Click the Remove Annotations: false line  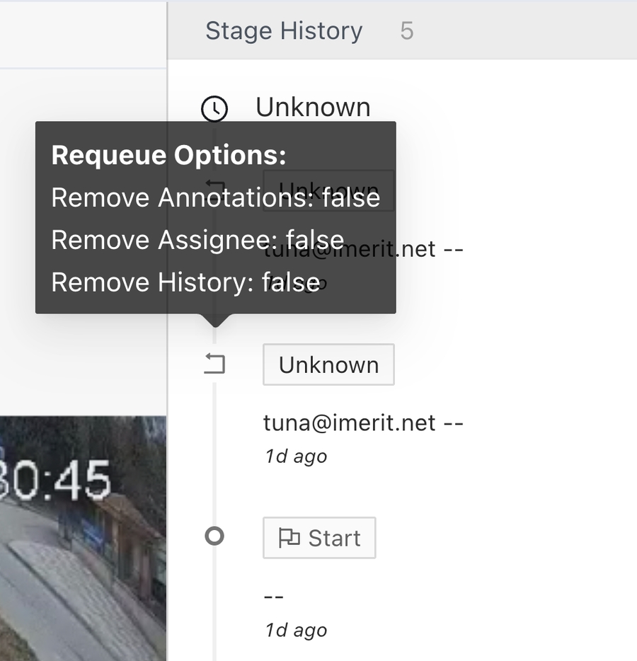point(215,197)
